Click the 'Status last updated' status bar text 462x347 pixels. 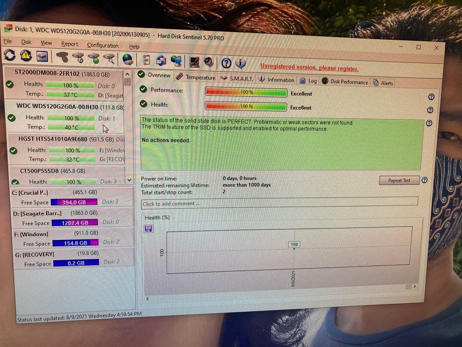[79, 317]
